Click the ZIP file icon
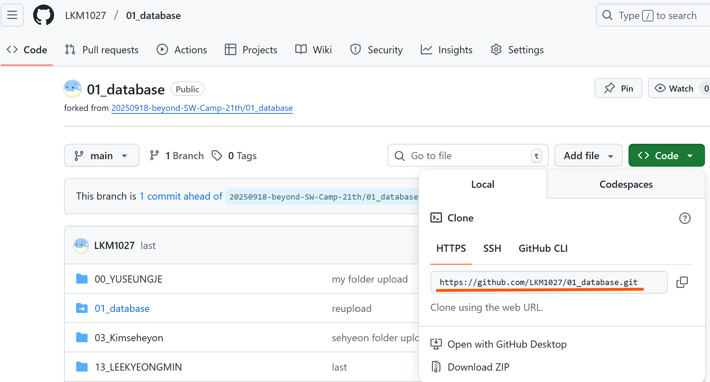The image size is (710, 382). point(436,367)
